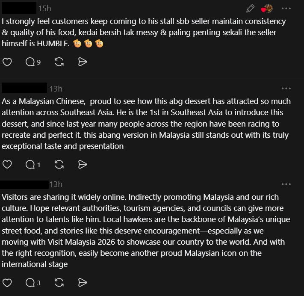Open the post text starting 'Visitors are sharing it widely'
This screenshot has height=296, width=304.
[140, 231]
